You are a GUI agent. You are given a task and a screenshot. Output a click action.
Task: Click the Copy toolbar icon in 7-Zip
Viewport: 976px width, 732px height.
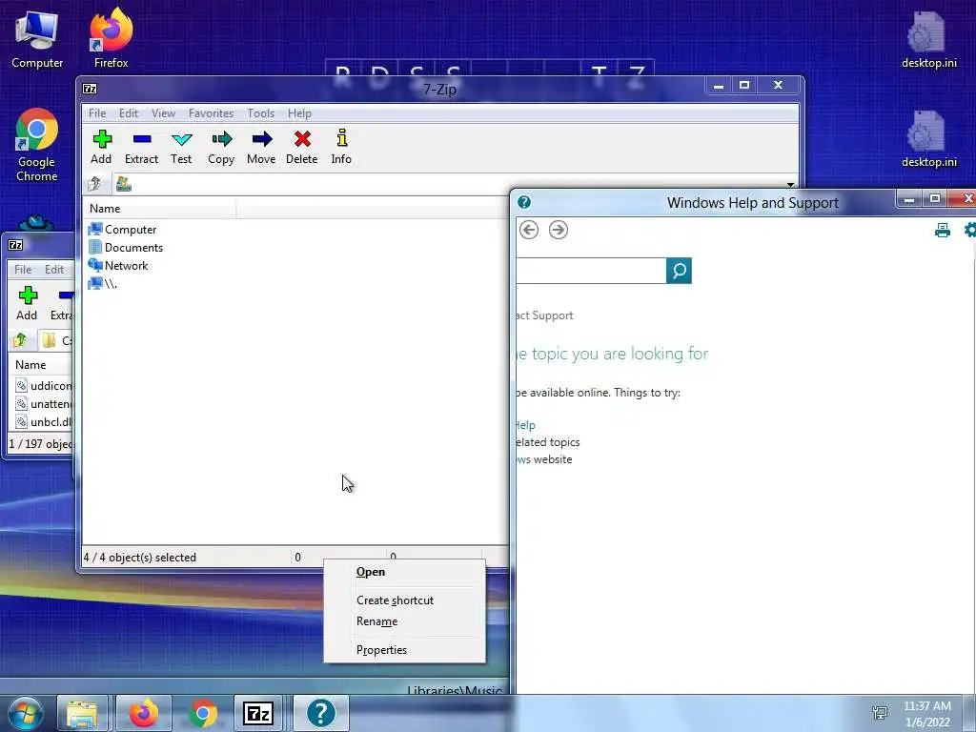click(221, 147)
